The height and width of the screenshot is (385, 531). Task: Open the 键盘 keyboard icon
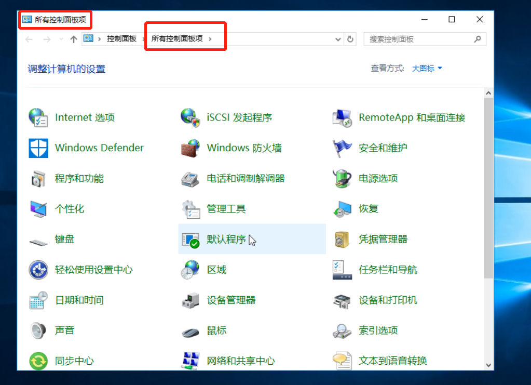pos(38,242)
